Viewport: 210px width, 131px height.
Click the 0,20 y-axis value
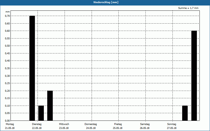[x=7, y=91]
